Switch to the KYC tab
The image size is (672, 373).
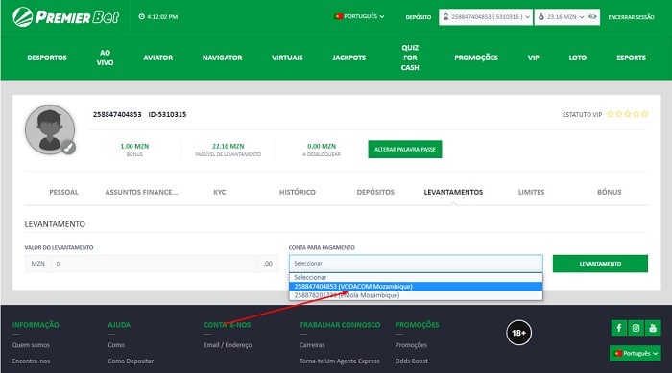220,193
